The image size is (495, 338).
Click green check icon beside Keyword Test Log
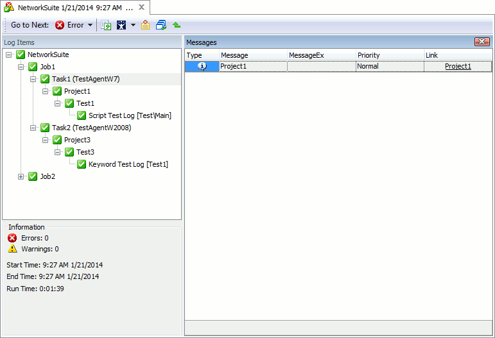tap(82, 164)
